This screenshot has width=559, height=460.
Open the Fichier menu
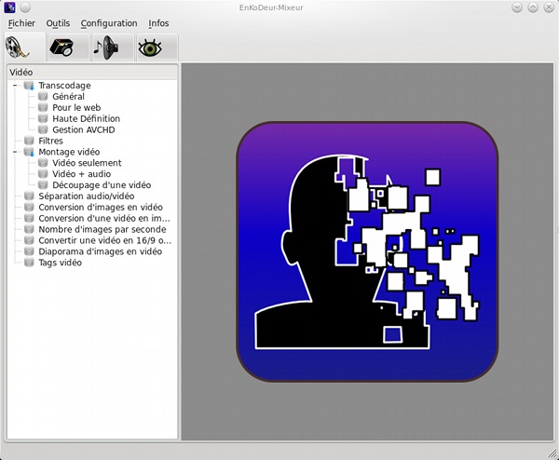pos(21,23)
